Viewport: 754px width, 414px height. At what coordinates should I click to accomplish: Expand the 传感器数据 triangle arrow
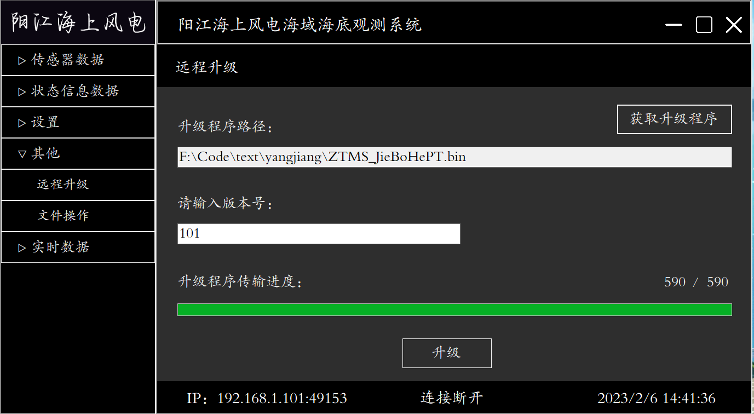coord(22,60)
